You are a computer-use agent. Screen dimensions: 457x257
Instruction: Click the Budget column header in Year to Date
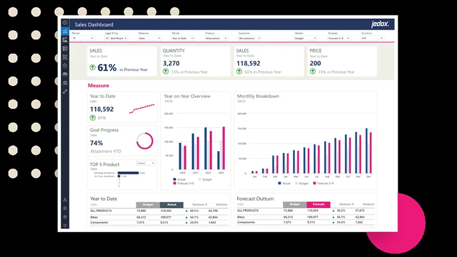tap(147, 204)
